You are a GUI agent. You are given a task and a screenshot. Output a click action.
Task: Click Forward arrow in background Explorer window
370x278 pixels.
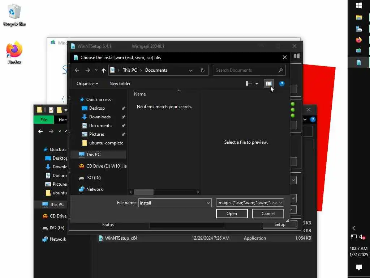(x=51, y=131)
